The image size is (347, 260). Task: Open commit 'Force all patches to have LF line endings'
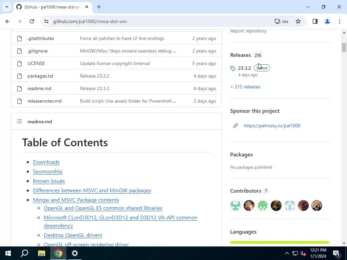click(x=122, y=38)
